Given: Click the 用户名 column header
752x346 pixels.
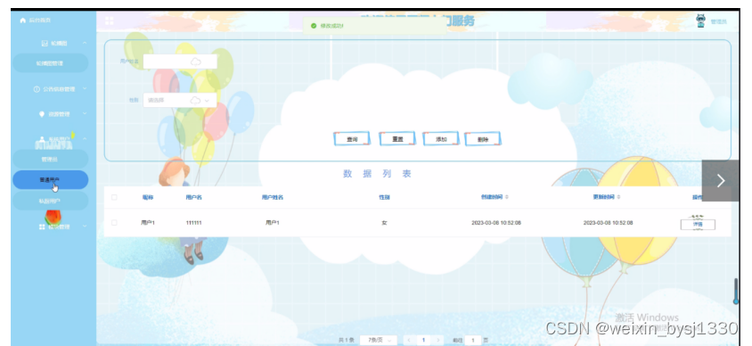Looking at the screenshot, I should tap(193, 197).
